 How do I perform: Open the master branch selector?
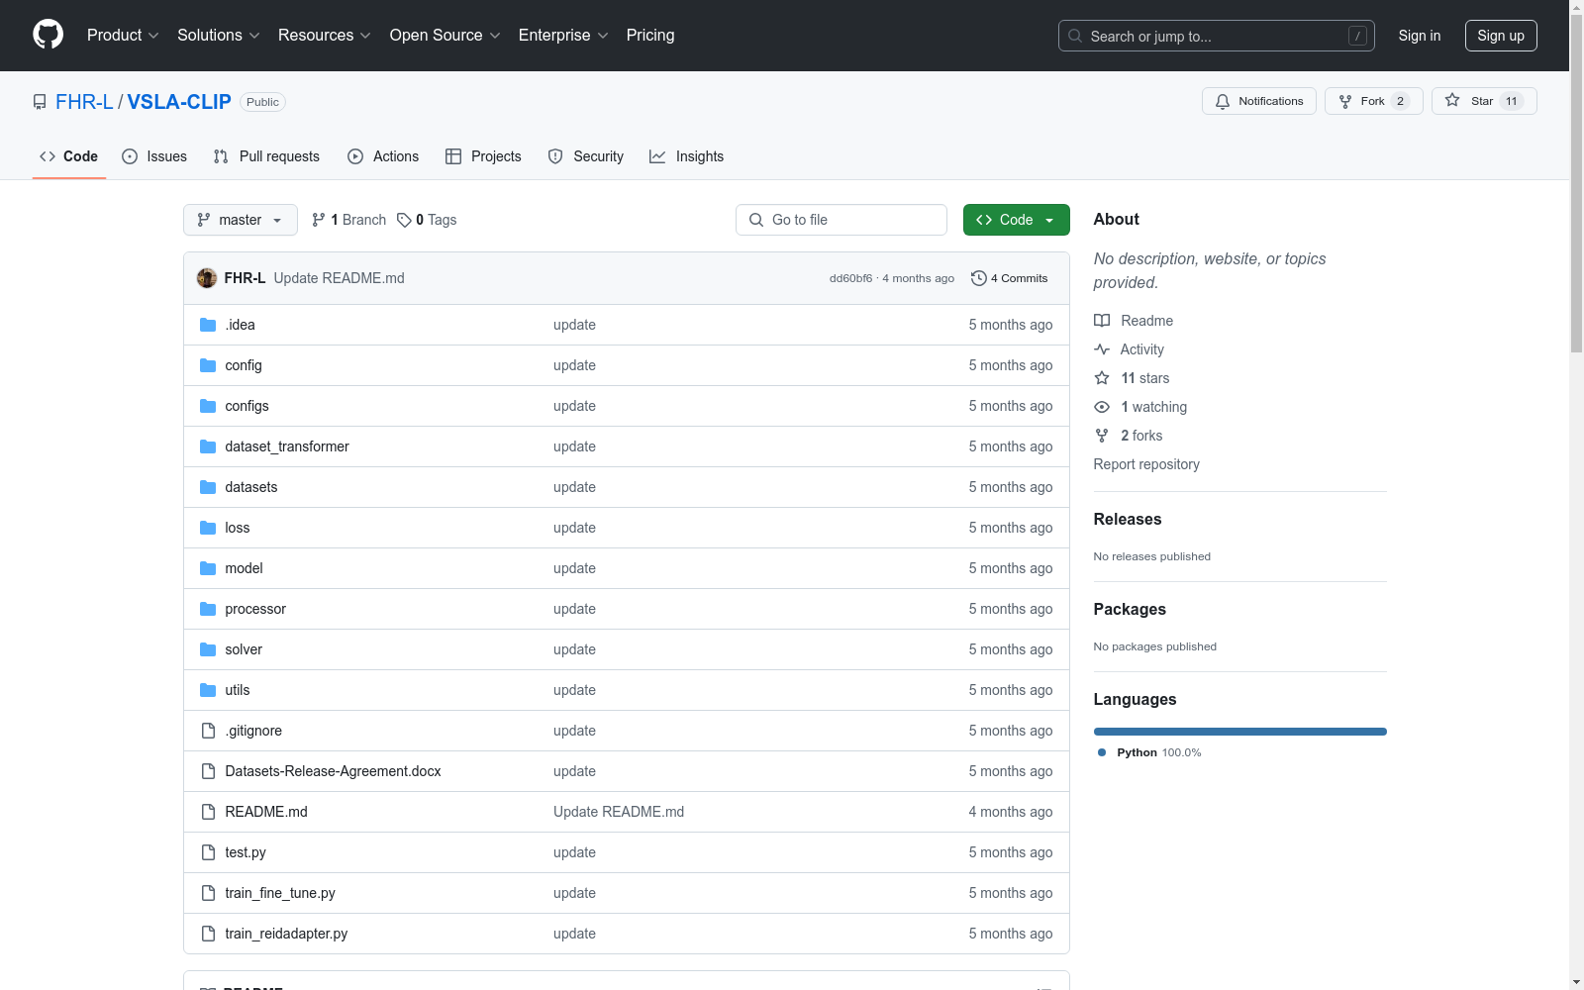click(241, 220)
